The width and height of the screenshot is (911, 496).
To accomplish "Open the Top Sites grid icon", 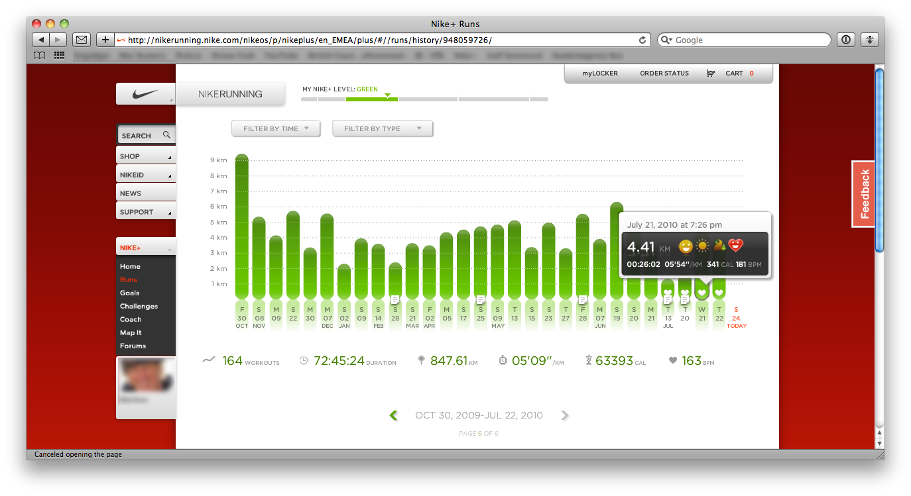I will pyautogui.click(x=59, y=56).
